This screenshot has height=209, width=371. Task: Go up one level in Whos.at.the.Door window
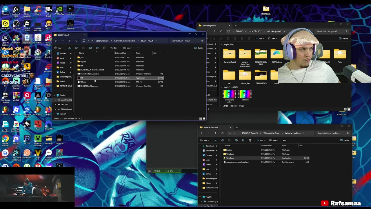215,133
